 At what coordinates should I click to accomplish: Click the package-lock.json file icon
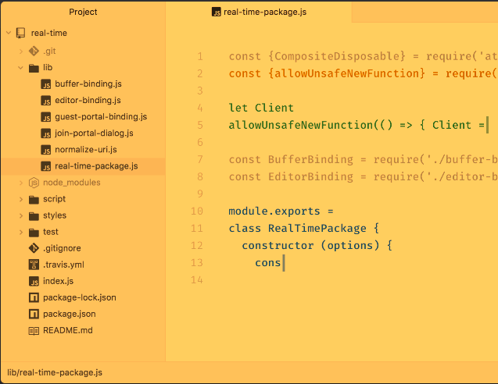tap(34, 297)
